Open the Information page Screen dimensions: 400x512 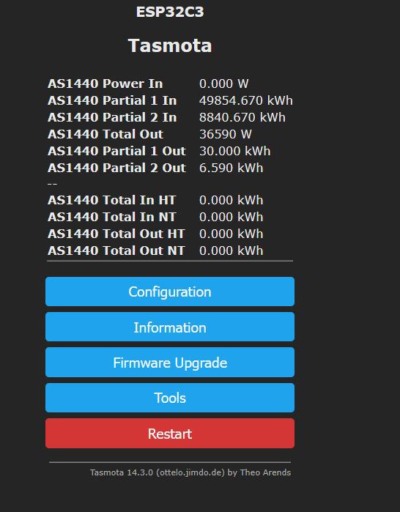[x=170, y=327]
